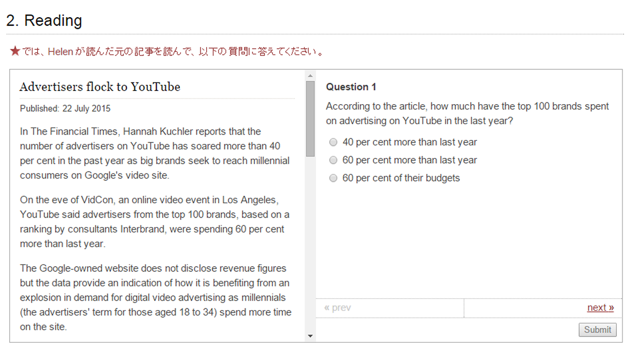The image size is (630, 360).
Task: Go to the next question
Action: tap(600, 307)
